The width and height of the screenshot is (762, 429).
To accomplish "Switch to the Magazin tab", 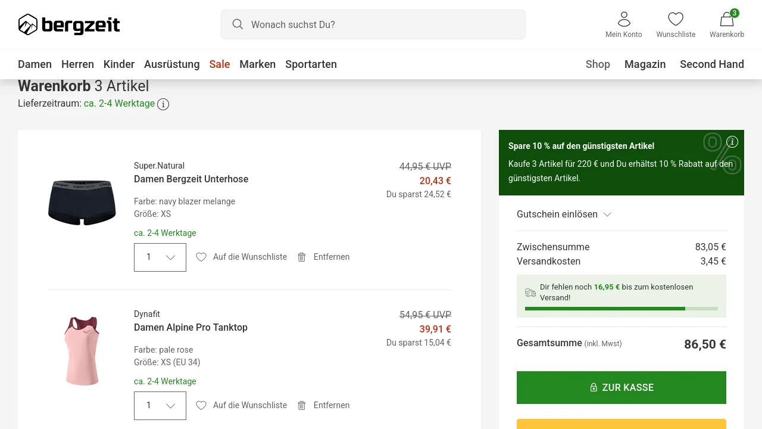I will coord(645,64).
